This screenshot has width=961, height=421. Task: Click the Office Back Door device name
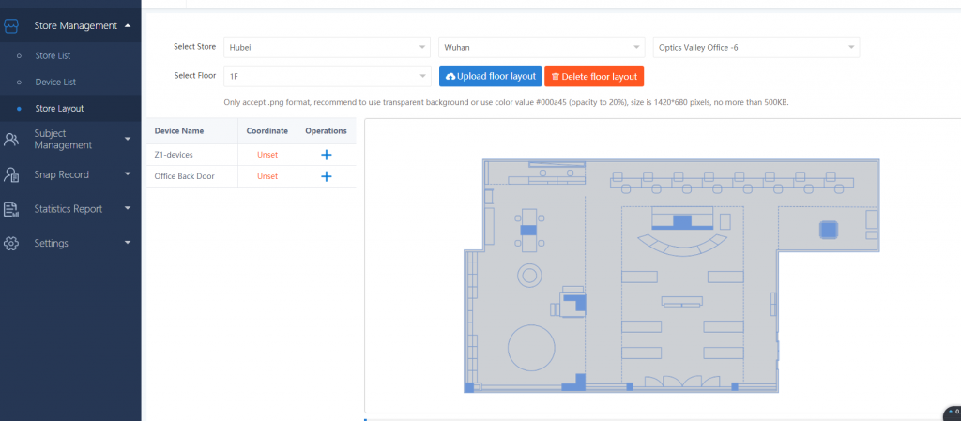tap(185, 176)
